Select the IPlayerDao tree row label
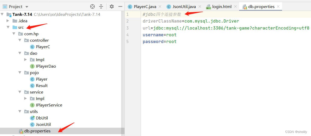This screenshot has width=311, height=136. tap(46, 66)
